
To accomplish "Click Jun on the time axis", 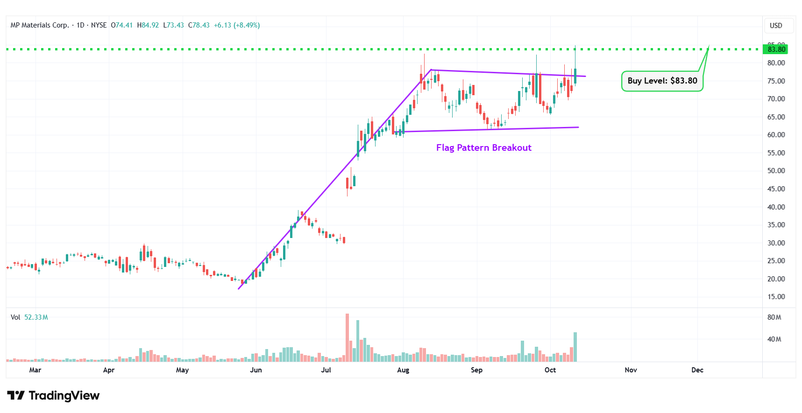I will [256, 370].
